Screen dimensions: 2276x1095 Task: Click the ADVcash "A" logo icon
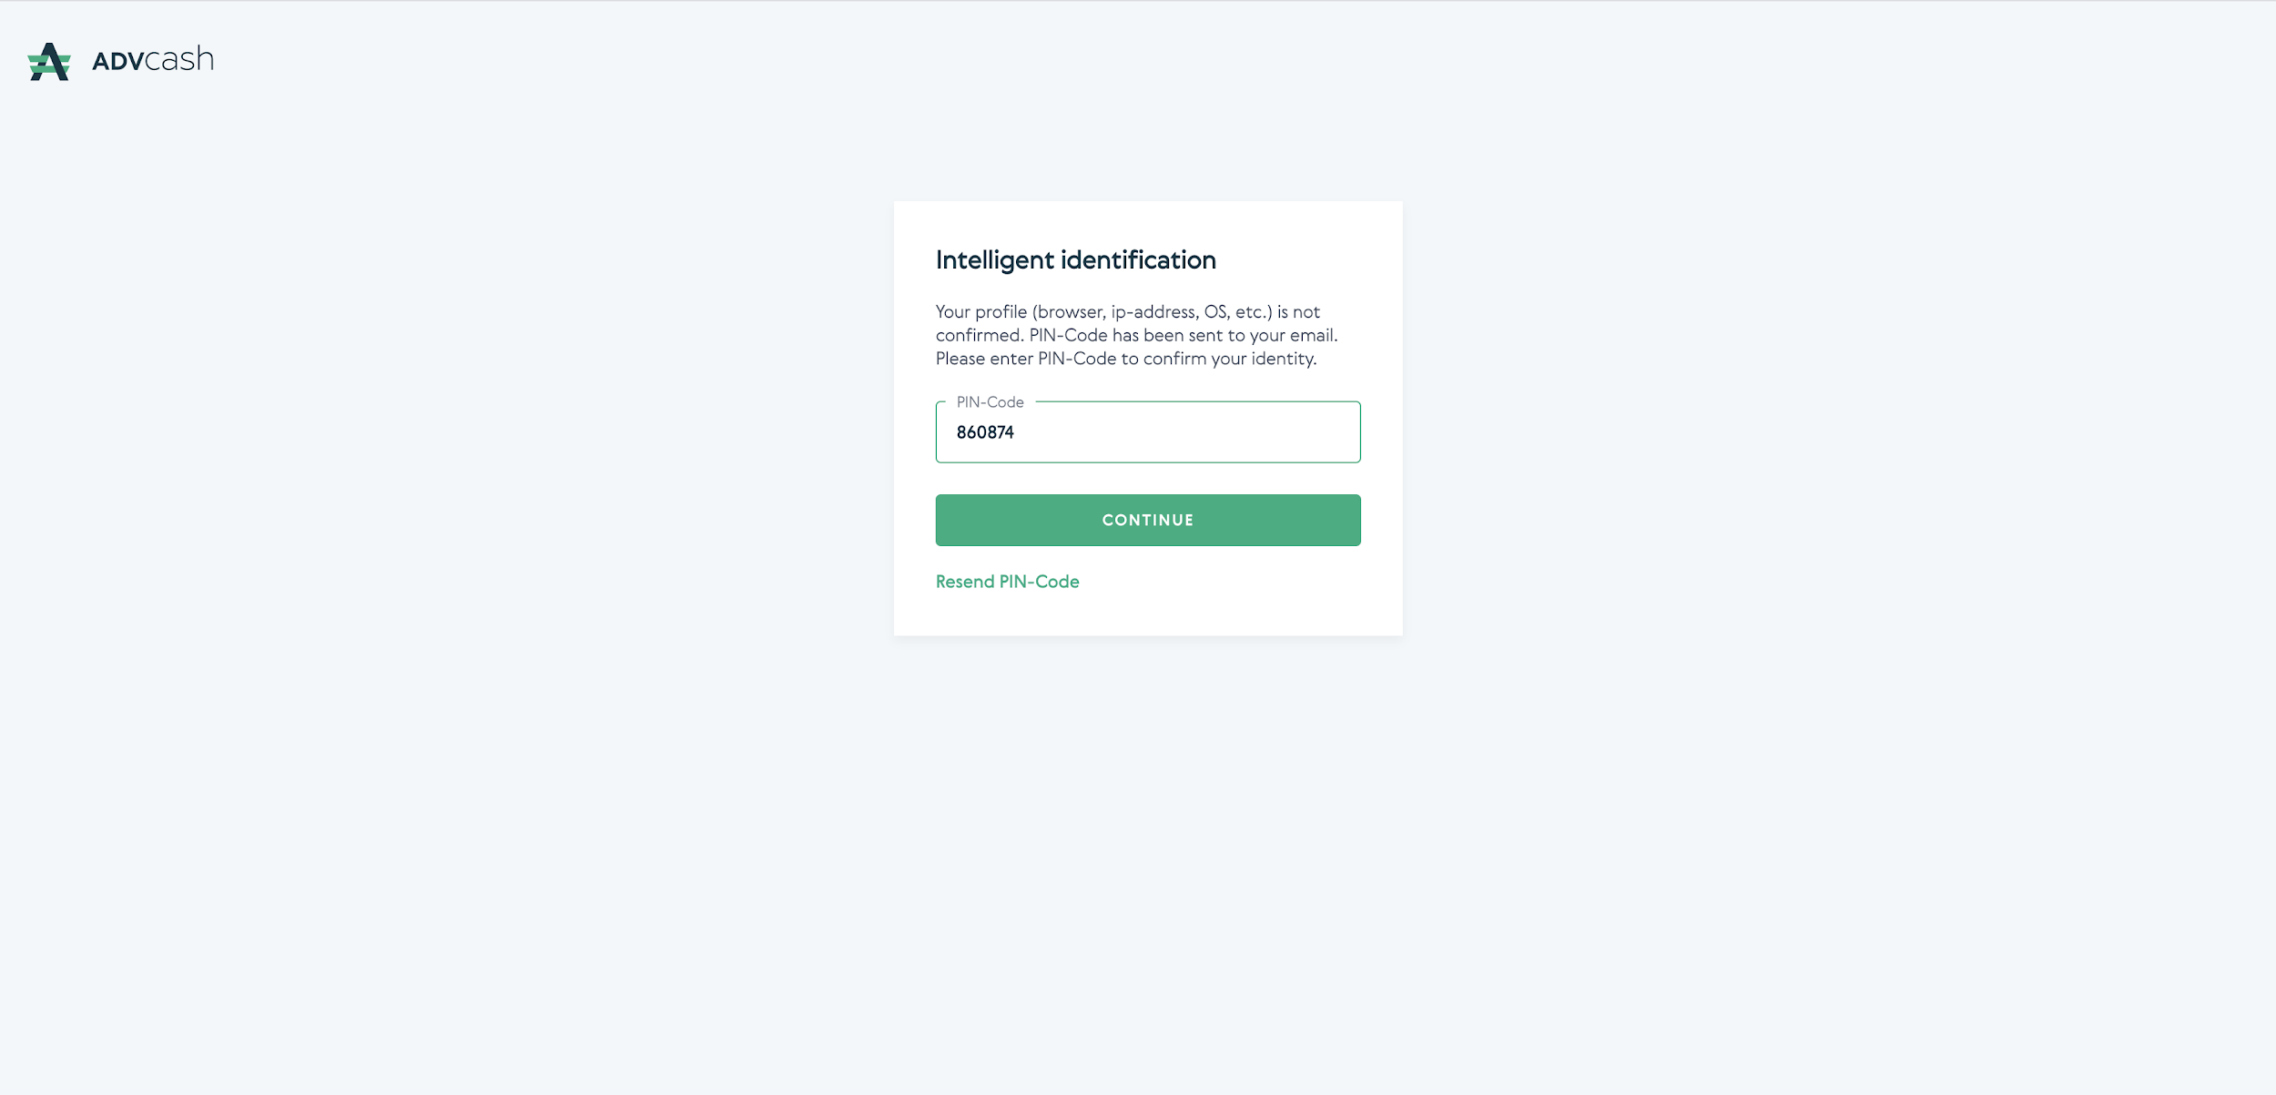[49, 61]
